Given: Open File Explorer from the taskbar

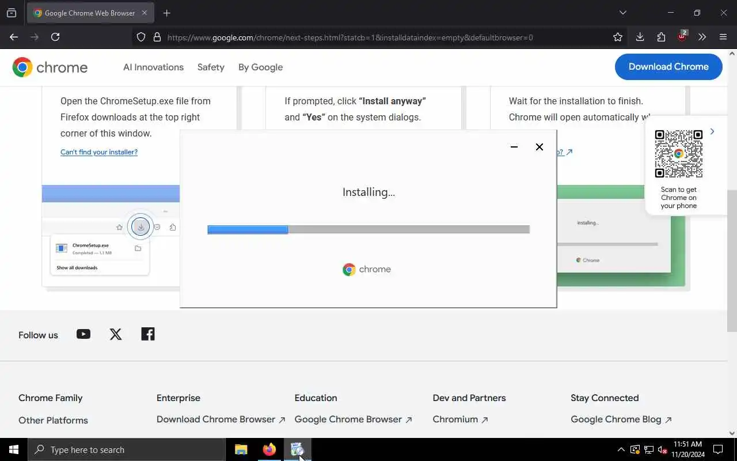Looking at the screenshot, I should coord(241,449).
